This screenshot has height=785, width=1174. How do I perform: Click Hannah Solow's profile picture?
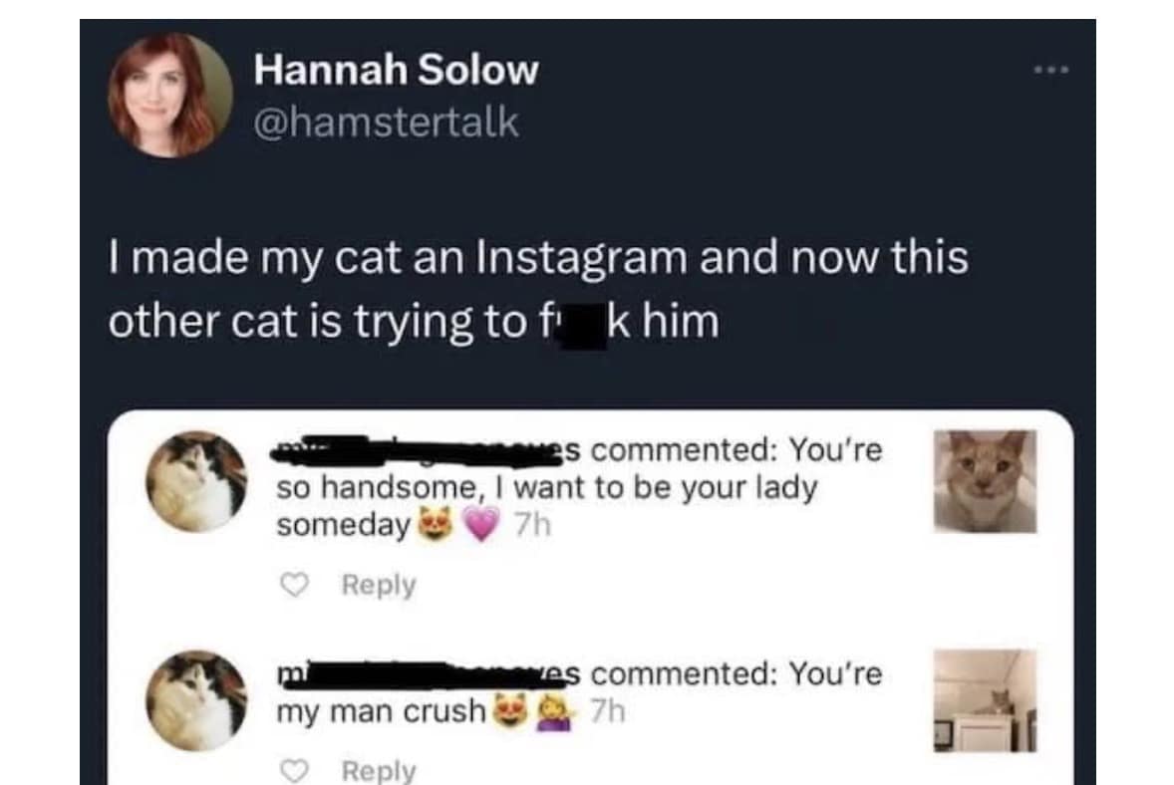point(169,96)
